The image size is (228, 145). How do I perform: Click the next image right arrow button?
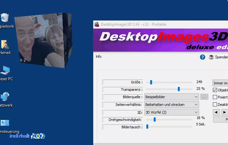point(225,112)
